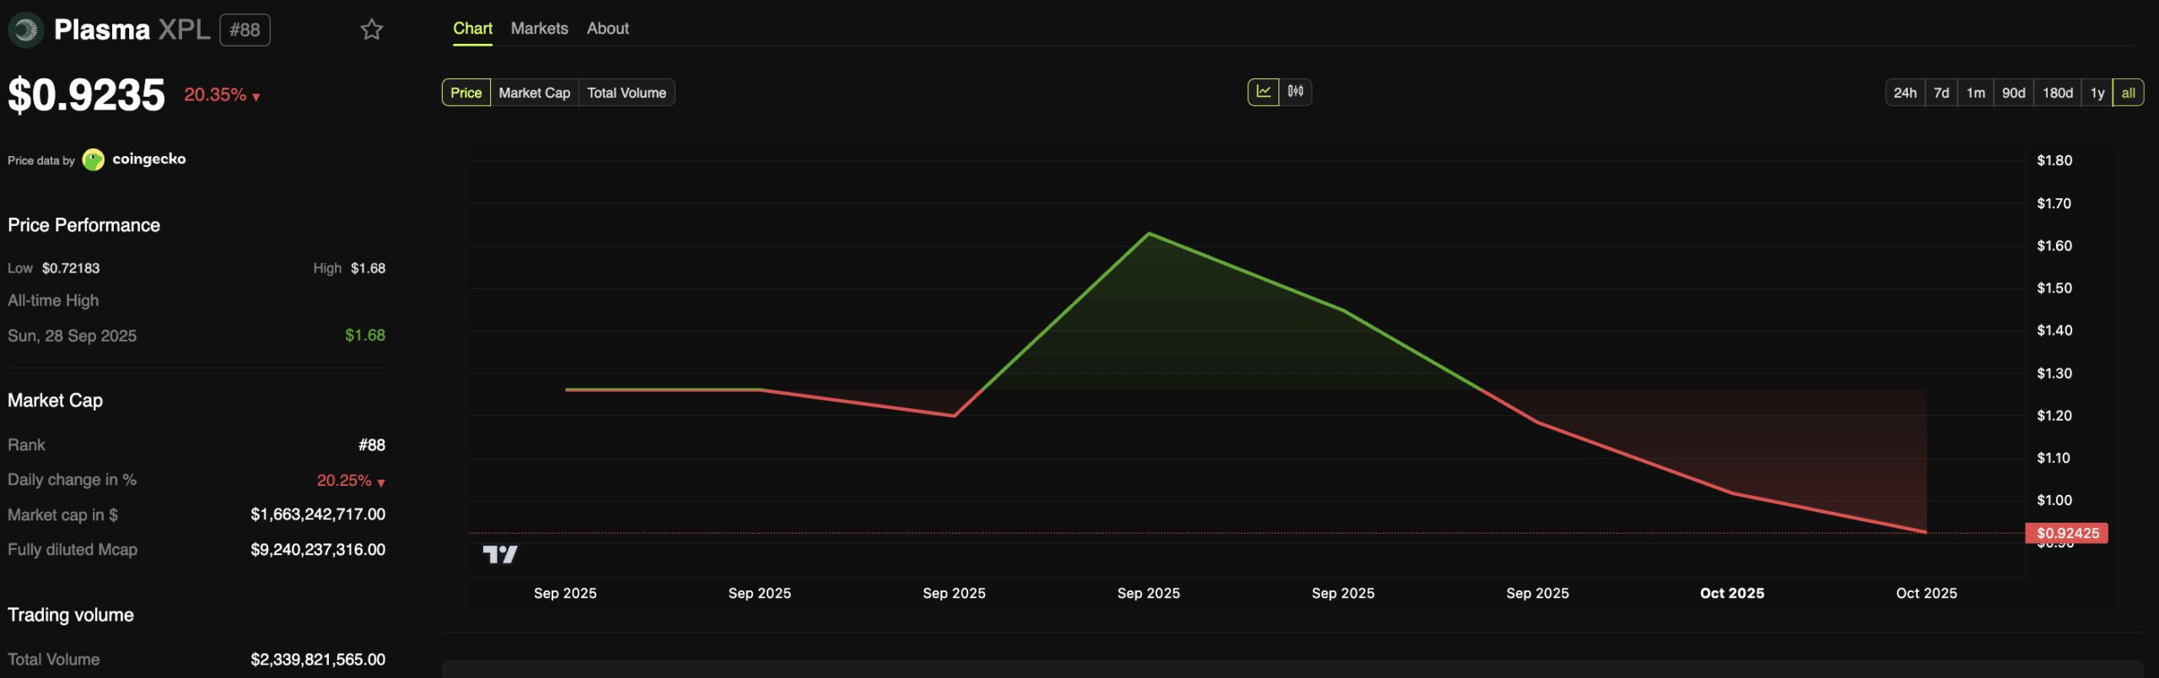Set chart range to 24h
2159x678 pixels.
(x=1904, y=93)
